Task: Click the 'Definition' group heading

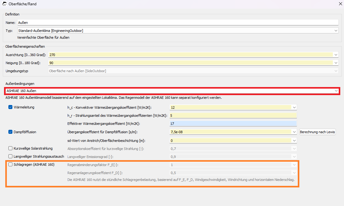Action: click(12, 14)
